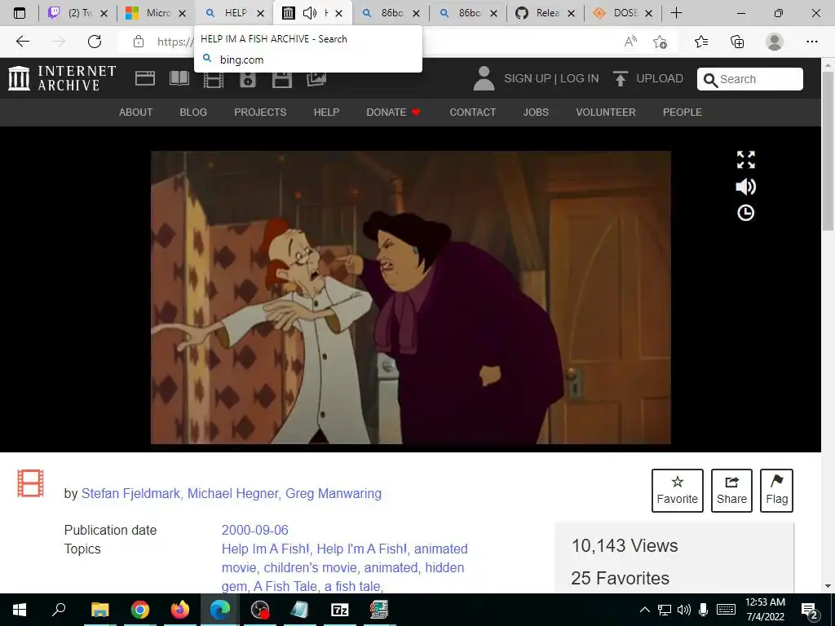Flag this item with the Flag button
This screenshot has width=835, height=626.
click(776, 490)
